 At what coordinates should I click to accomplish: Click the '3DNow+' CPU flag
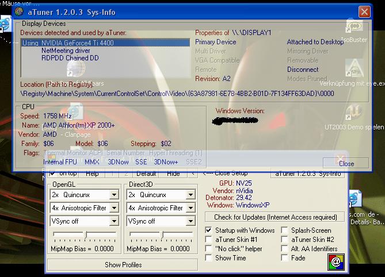(166, 162)
